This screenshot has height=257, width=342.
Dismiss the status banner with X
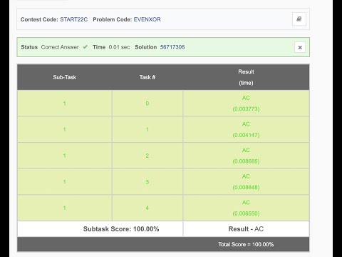tap(300, 47)
